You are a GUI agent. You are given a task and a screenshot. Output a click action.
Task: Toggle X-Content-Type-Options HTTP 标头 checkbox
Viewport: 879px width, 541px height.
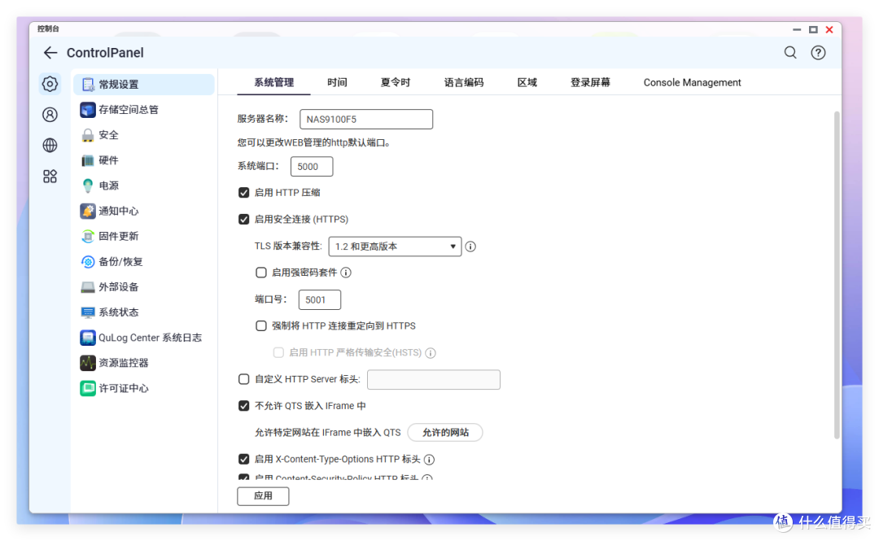click(x=244, y=459)
